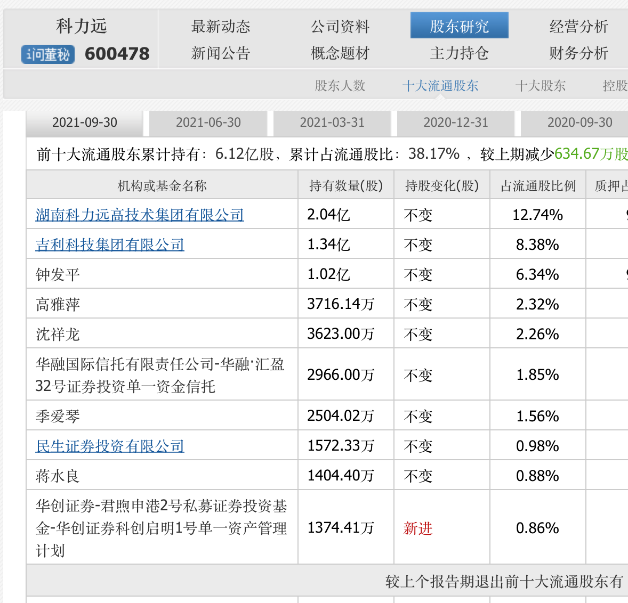Click the 2.04亿 holding value

pyautogui.click(x=328, y=215)
